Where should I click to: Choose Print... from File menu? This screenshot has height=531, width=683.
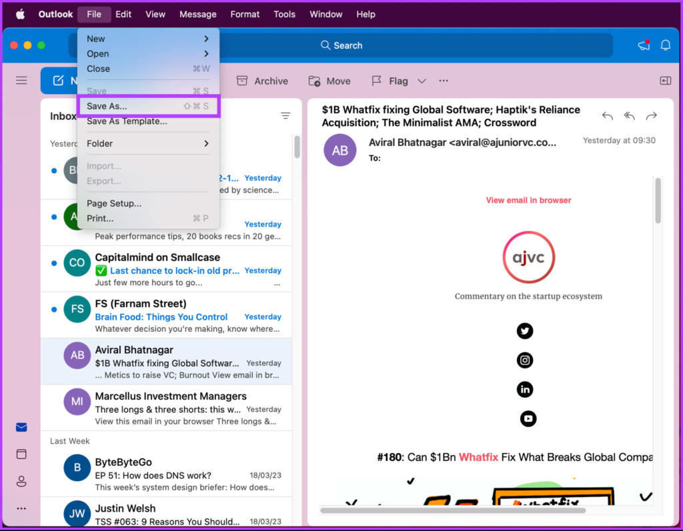tap(147, 219)
